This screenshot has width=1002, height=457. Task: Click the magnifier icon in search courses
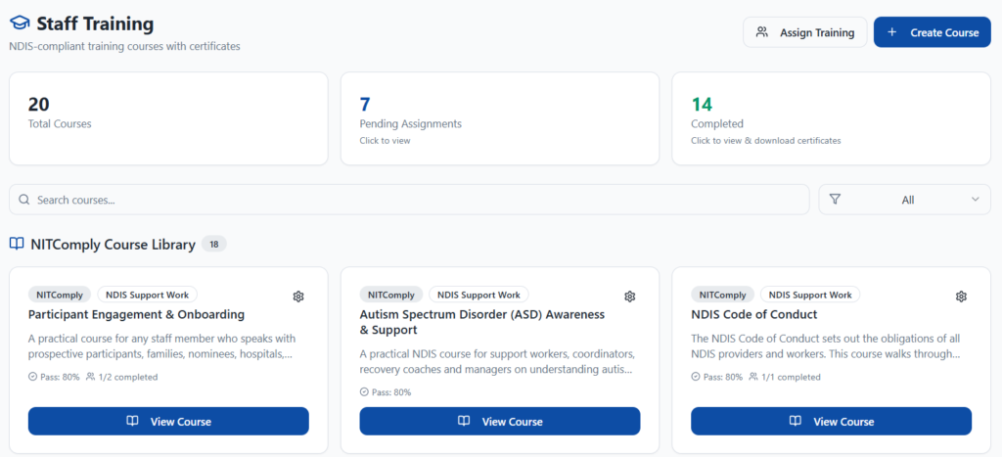[24, 200]
